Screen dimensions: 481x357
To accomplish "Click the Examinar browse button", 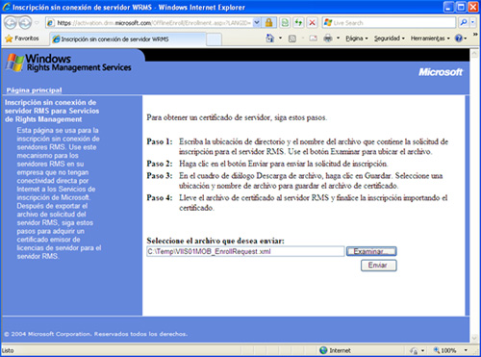I will tap(371, 251).
